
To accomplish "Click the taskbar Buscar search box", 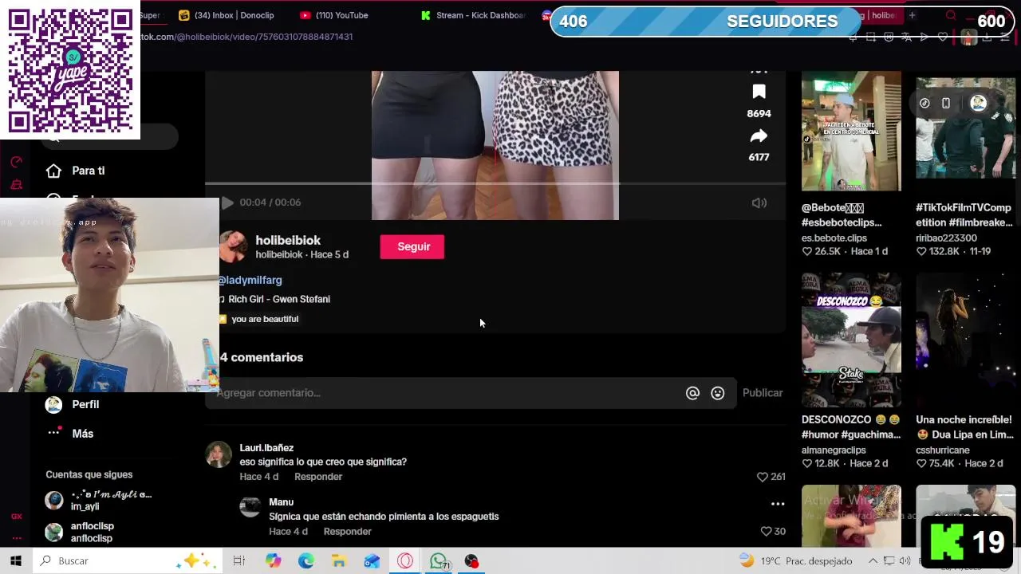I will (128, 561).
